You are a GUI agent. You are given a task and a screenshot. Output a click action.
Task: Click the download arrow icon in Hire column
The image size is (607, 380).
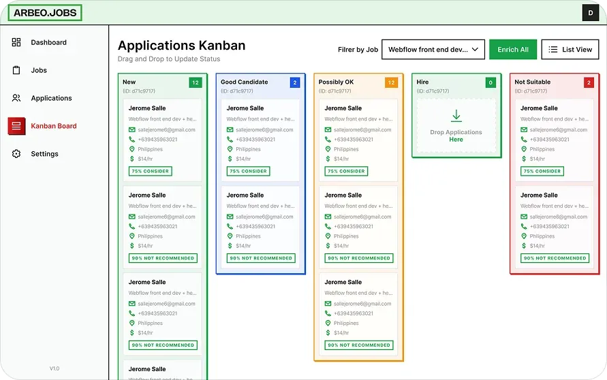pyautogui.click(x=456, y=115)
